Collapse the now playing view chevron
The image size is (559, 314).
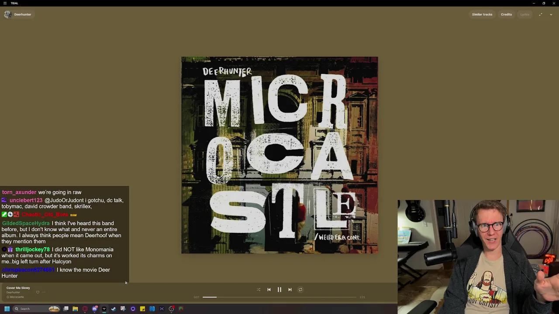coord(551,14)
